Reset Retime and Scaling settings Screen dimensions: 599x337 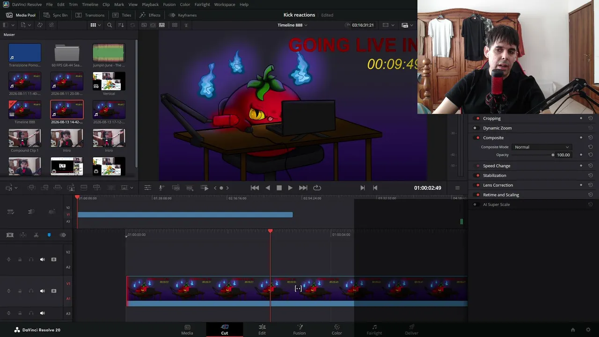pos(590,195)
